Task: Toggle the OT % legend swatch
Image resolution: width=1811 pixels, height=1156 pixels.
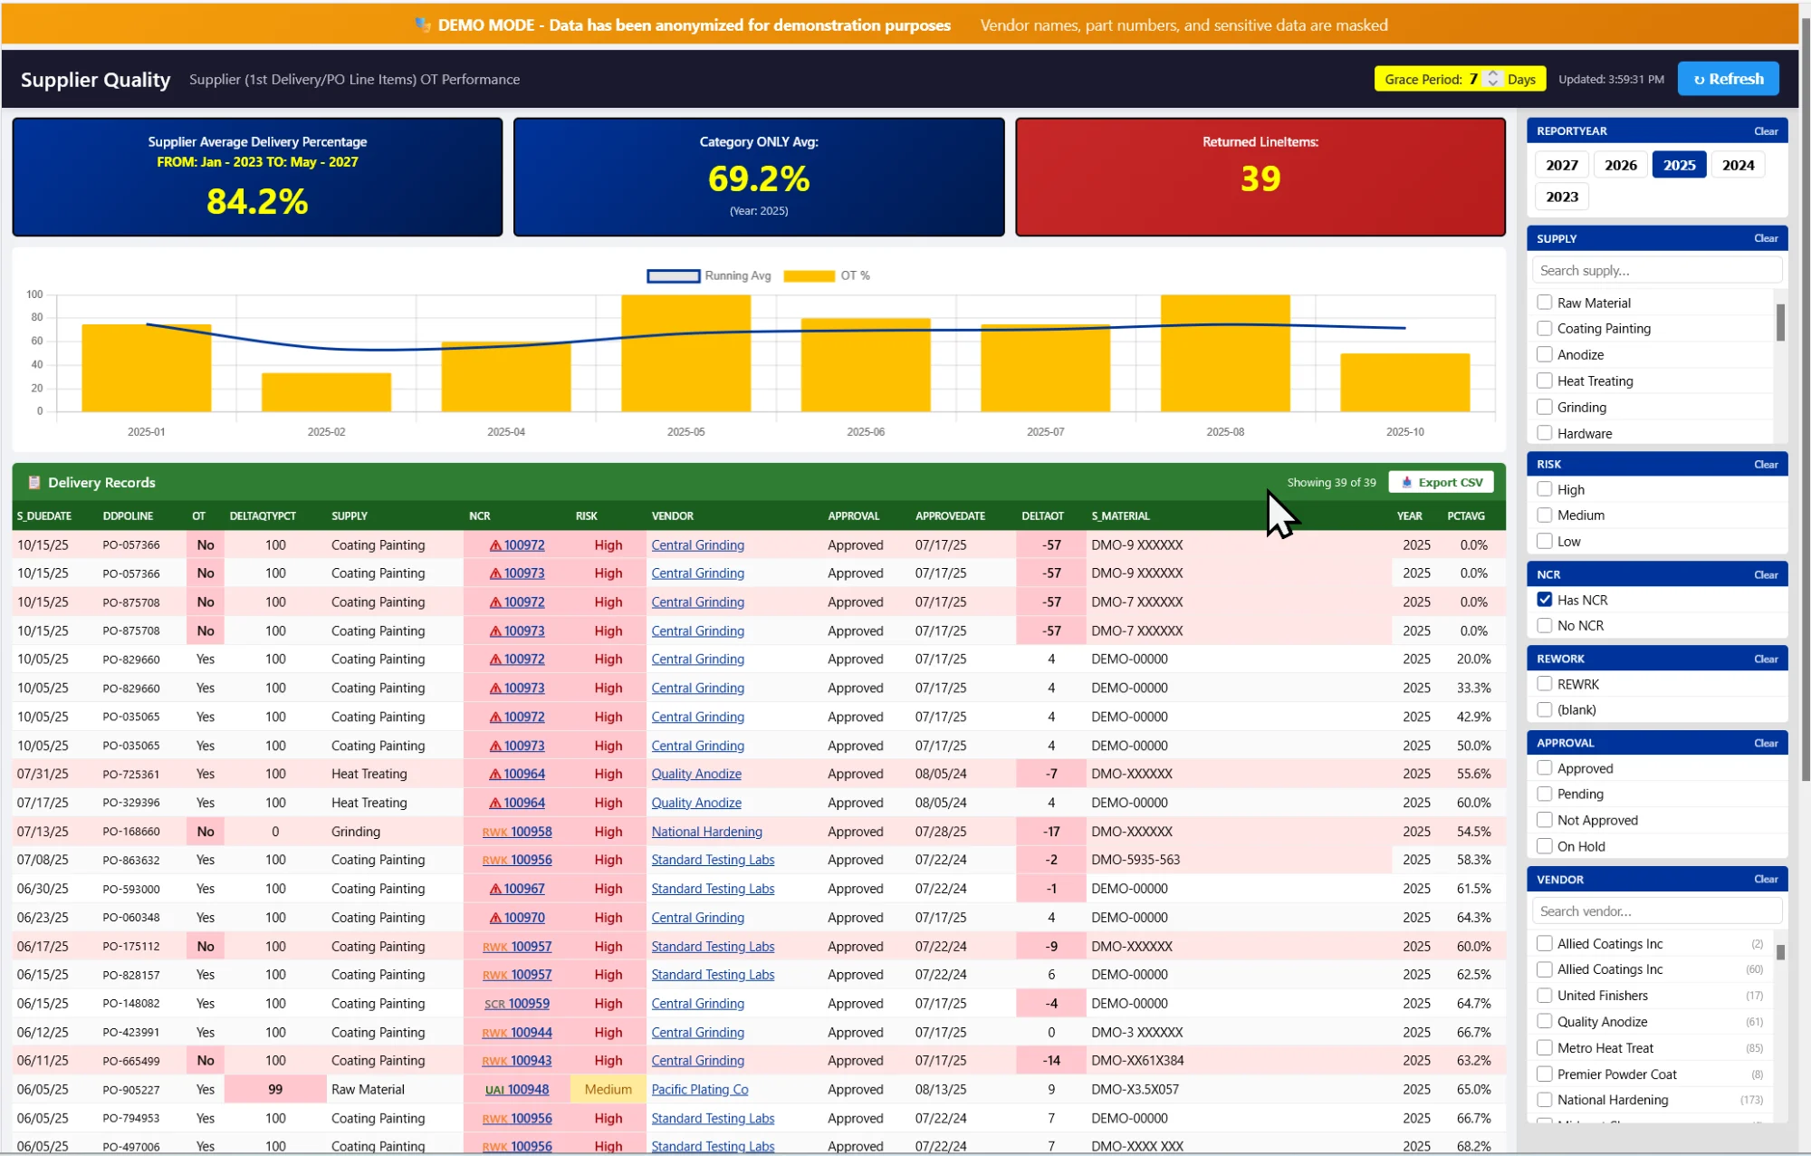Action: pyautogui.click(x=809, y=276)
